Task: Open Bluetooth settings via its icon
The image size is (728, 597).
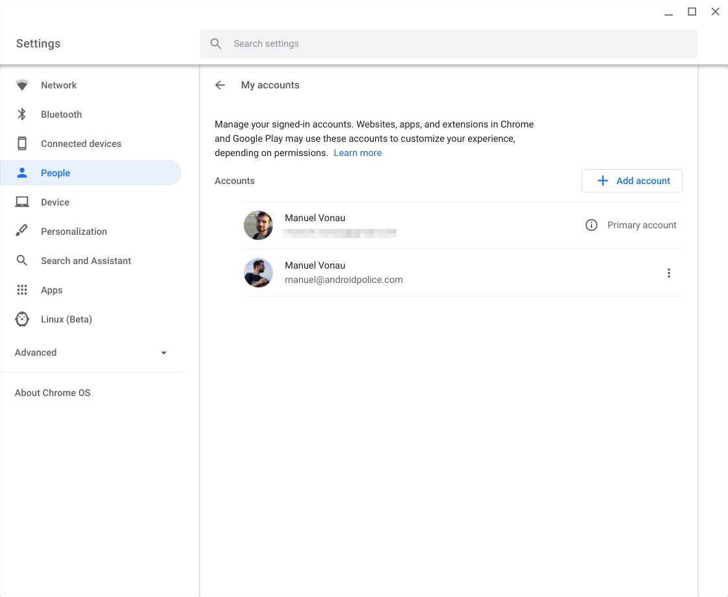Action: 22,114
